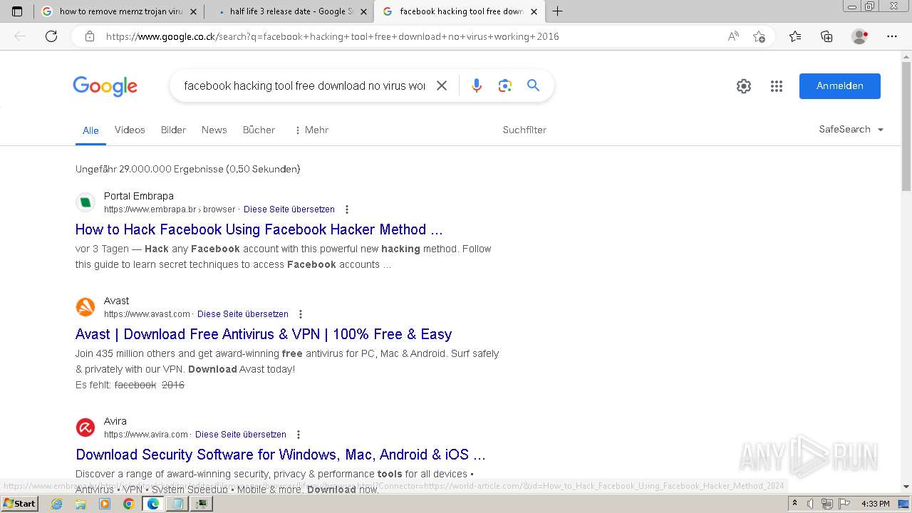Switch to News results
Screen dimensions: 912x513
[x=214, y=130]
